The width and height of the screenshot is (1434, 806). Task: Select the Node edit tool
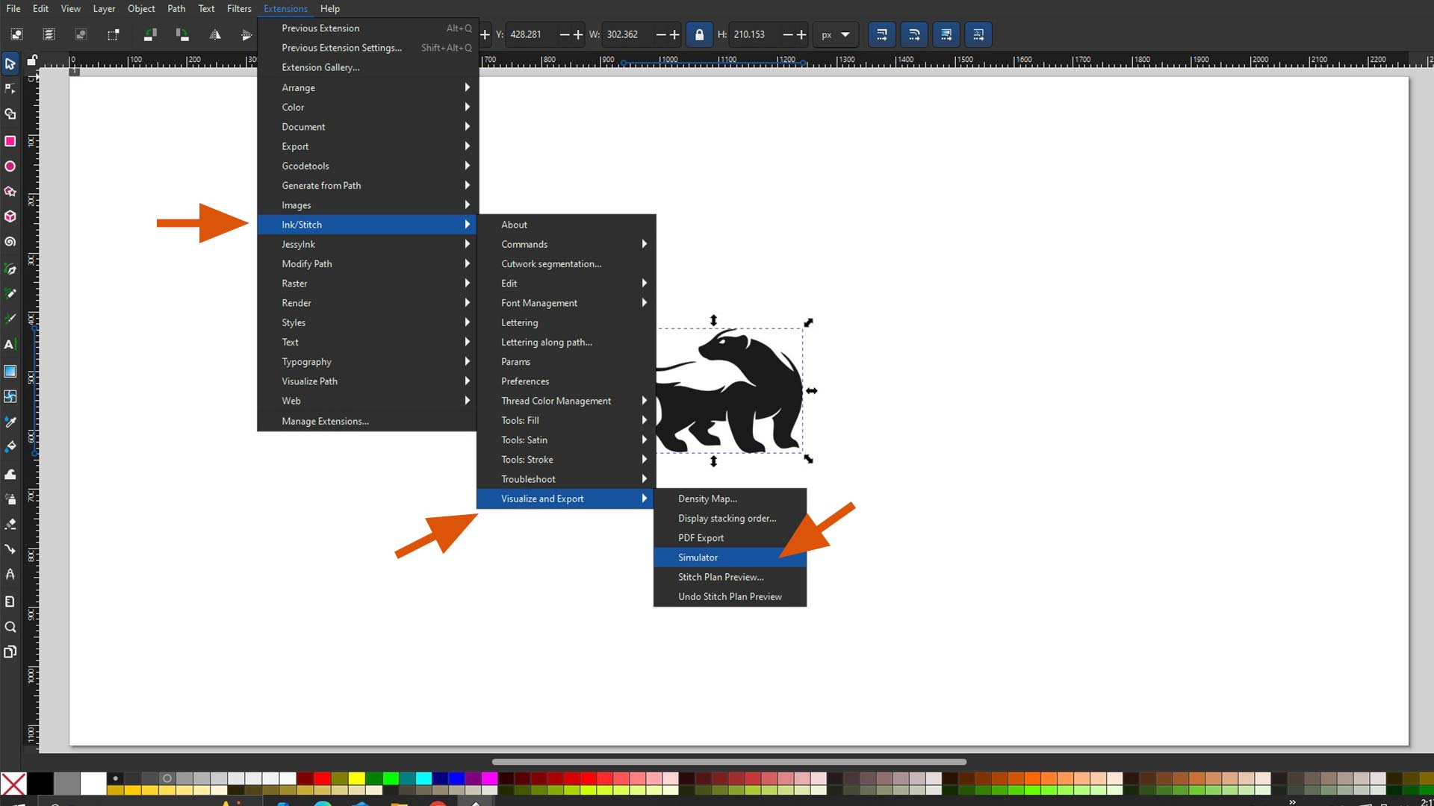pos(10,89)
